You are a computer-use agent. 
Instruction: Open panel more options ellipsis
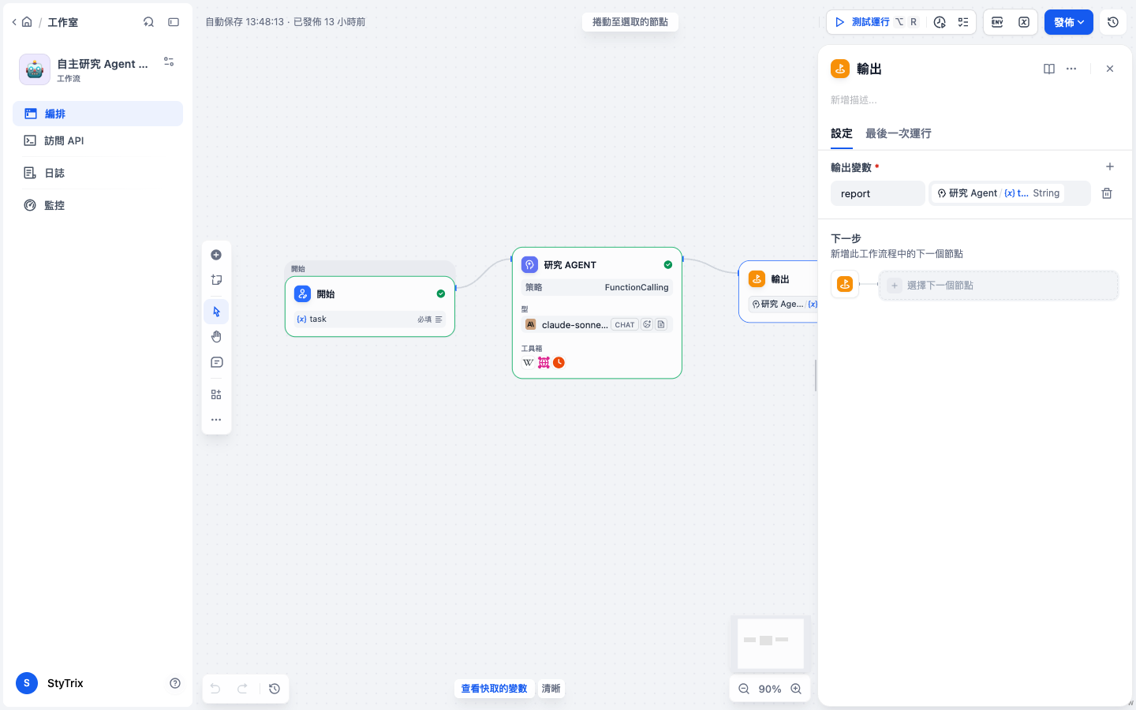[1071, 69]
